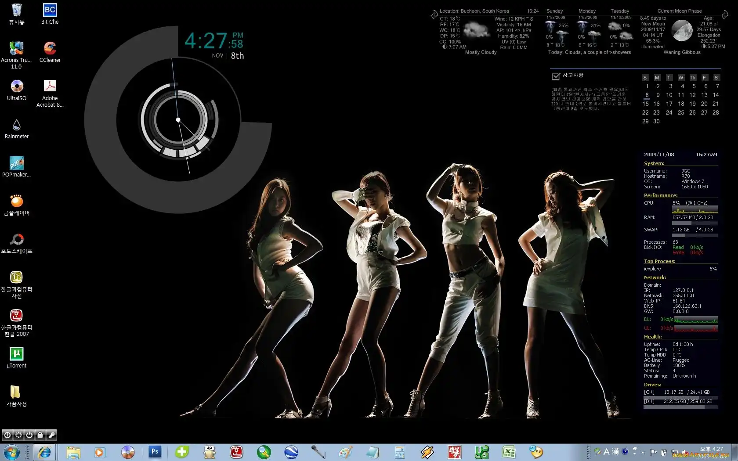Open Internet Explorer from the taskbar
This screenshot has height=461, width=738.
point(44,452)
